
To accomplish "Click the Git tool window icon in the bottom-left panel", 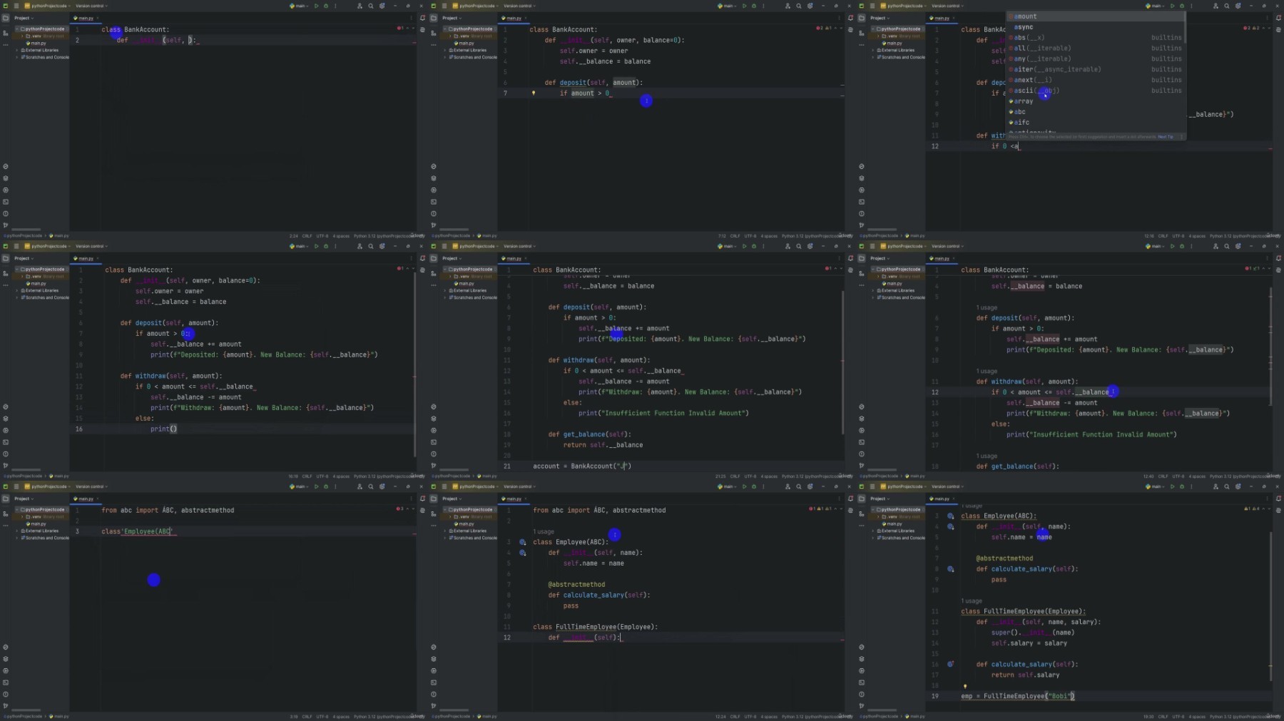I will tap(6, 706).
